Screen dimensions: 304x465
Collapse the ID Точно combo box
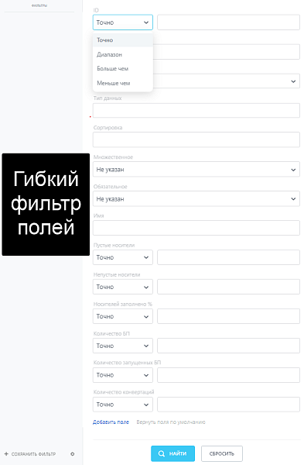click(123, 22)
